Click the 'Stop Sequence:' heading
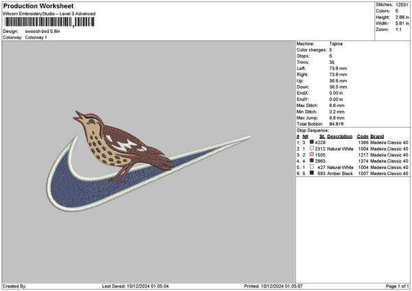 (x=312, y=130)
